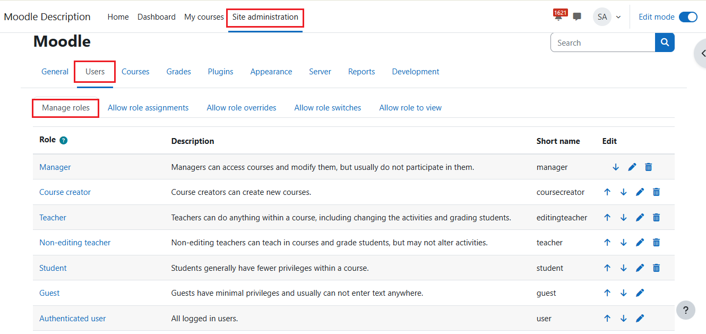Open Allow role to view tab
Screen dimensions: 706x334
tap(410, 108)
